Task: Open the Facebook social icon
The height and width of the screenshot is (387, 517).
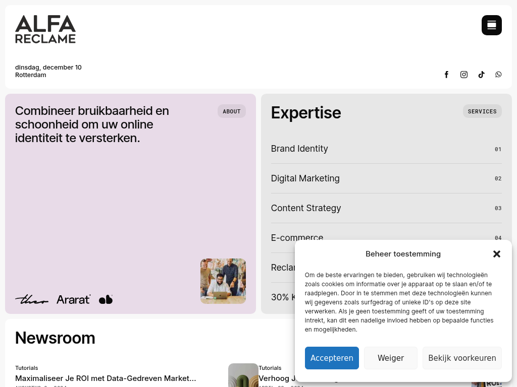Action: (446, 75)
